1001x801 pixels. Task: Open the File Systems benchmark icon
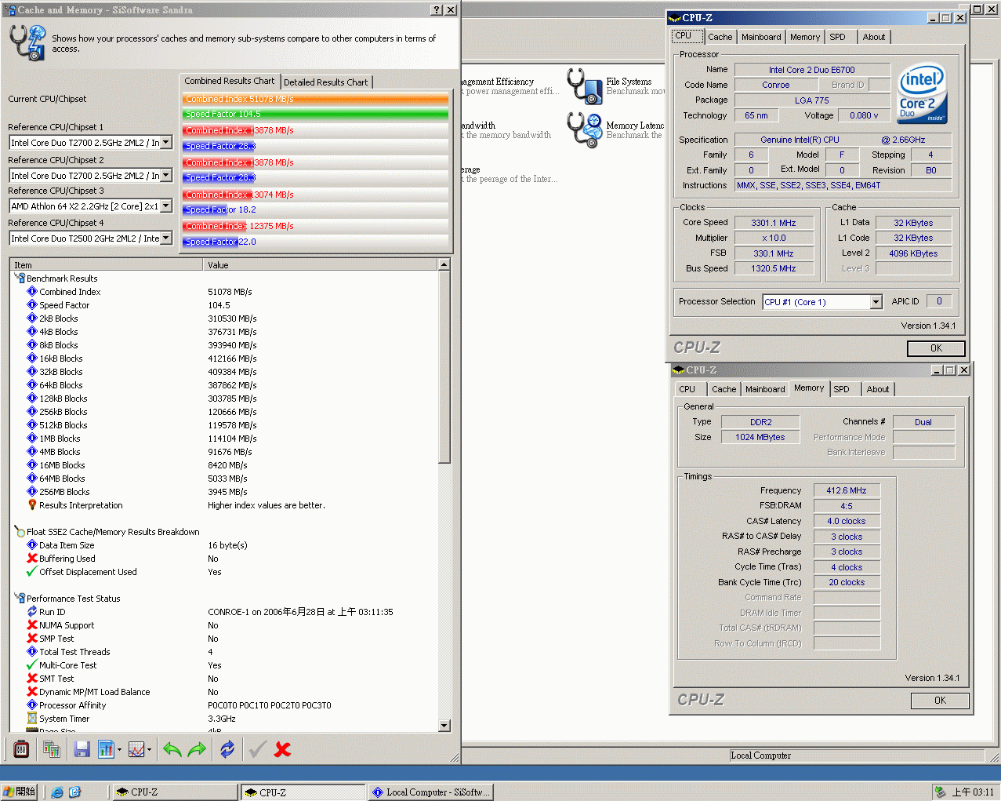(x=585, y=86)
